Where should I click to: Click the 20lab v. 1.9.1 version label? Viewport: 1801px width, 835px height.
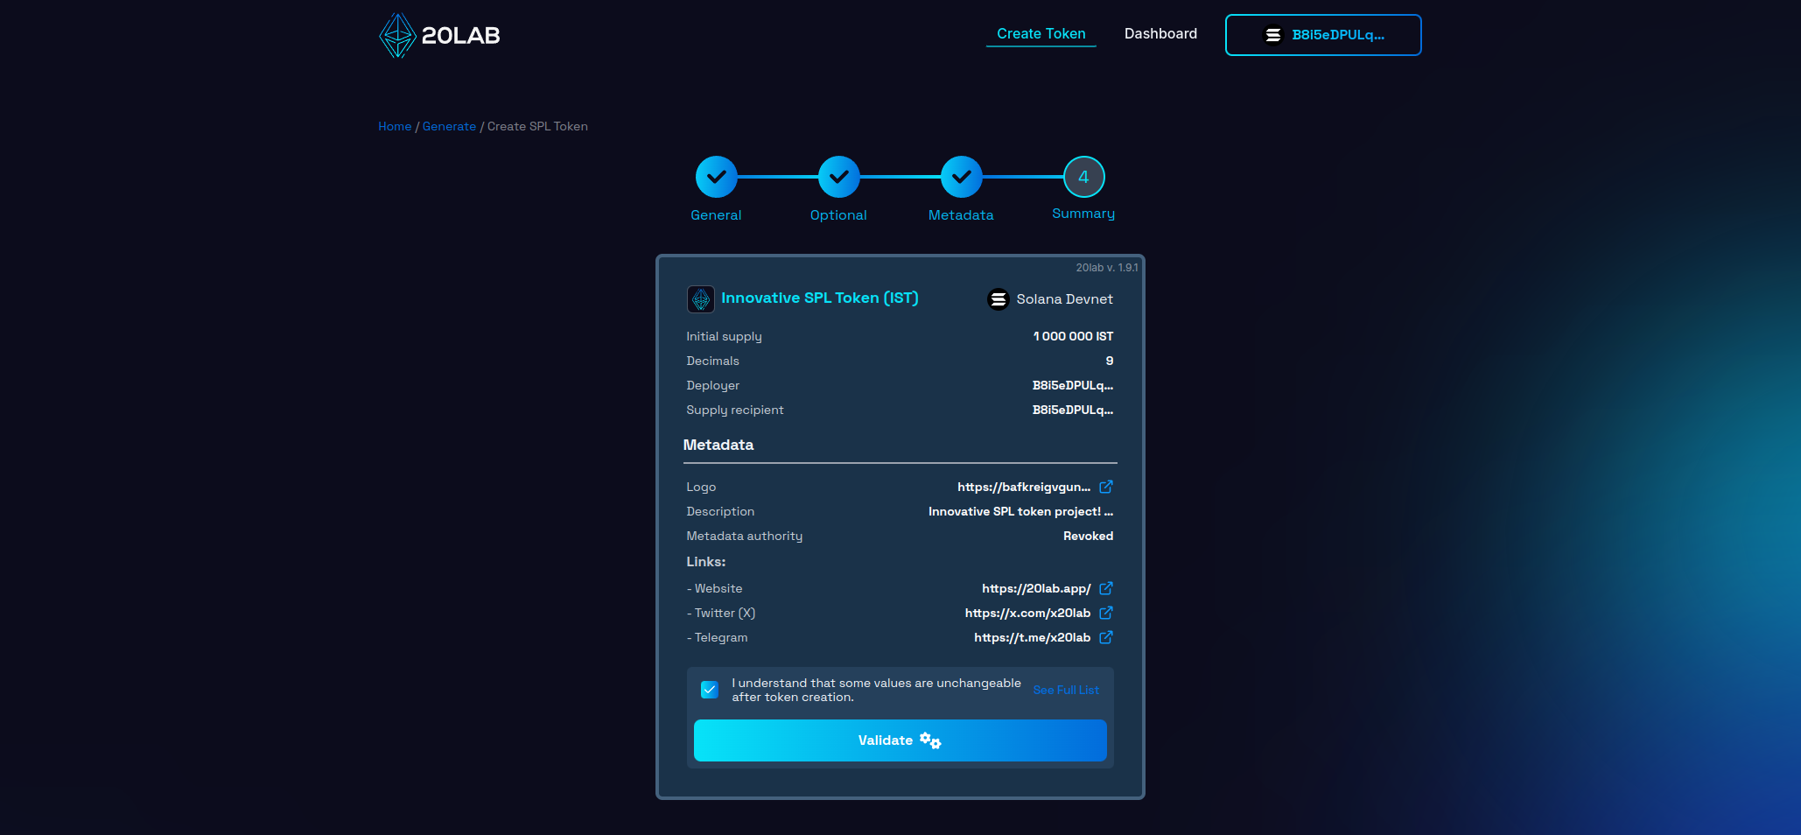click(x=1107, y=268)
